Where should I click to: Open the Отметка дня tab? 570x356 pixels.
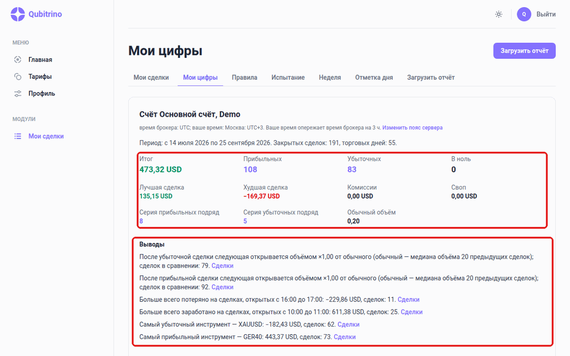click(374, 77)
